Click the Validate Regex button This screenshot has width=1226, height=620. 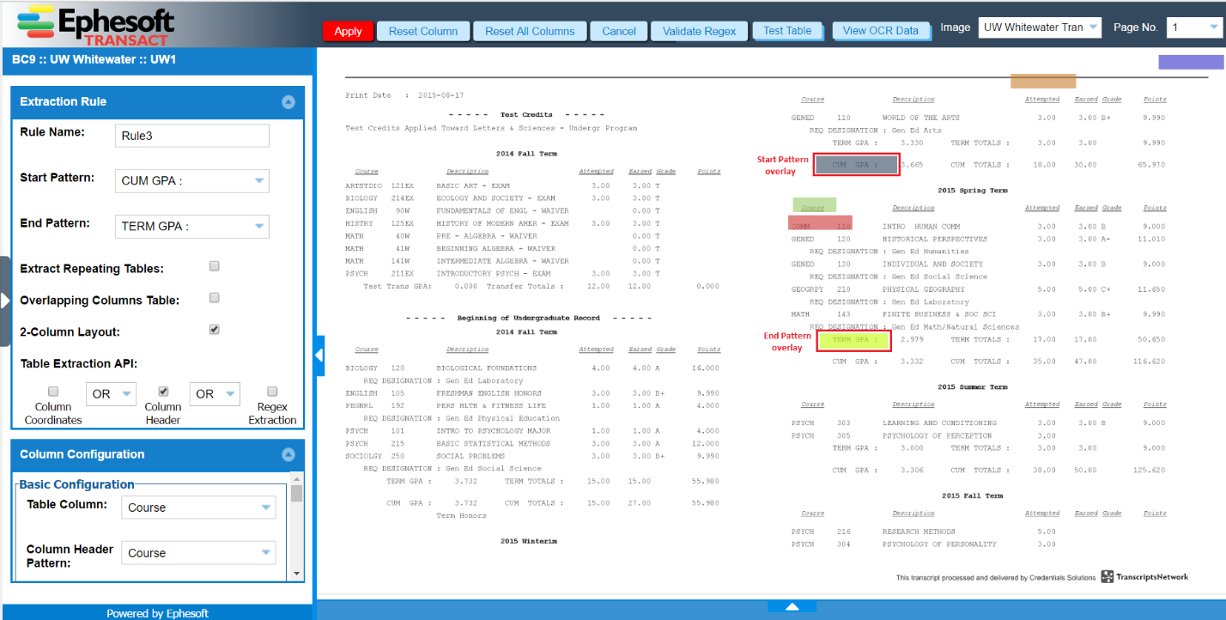point(699,31)
